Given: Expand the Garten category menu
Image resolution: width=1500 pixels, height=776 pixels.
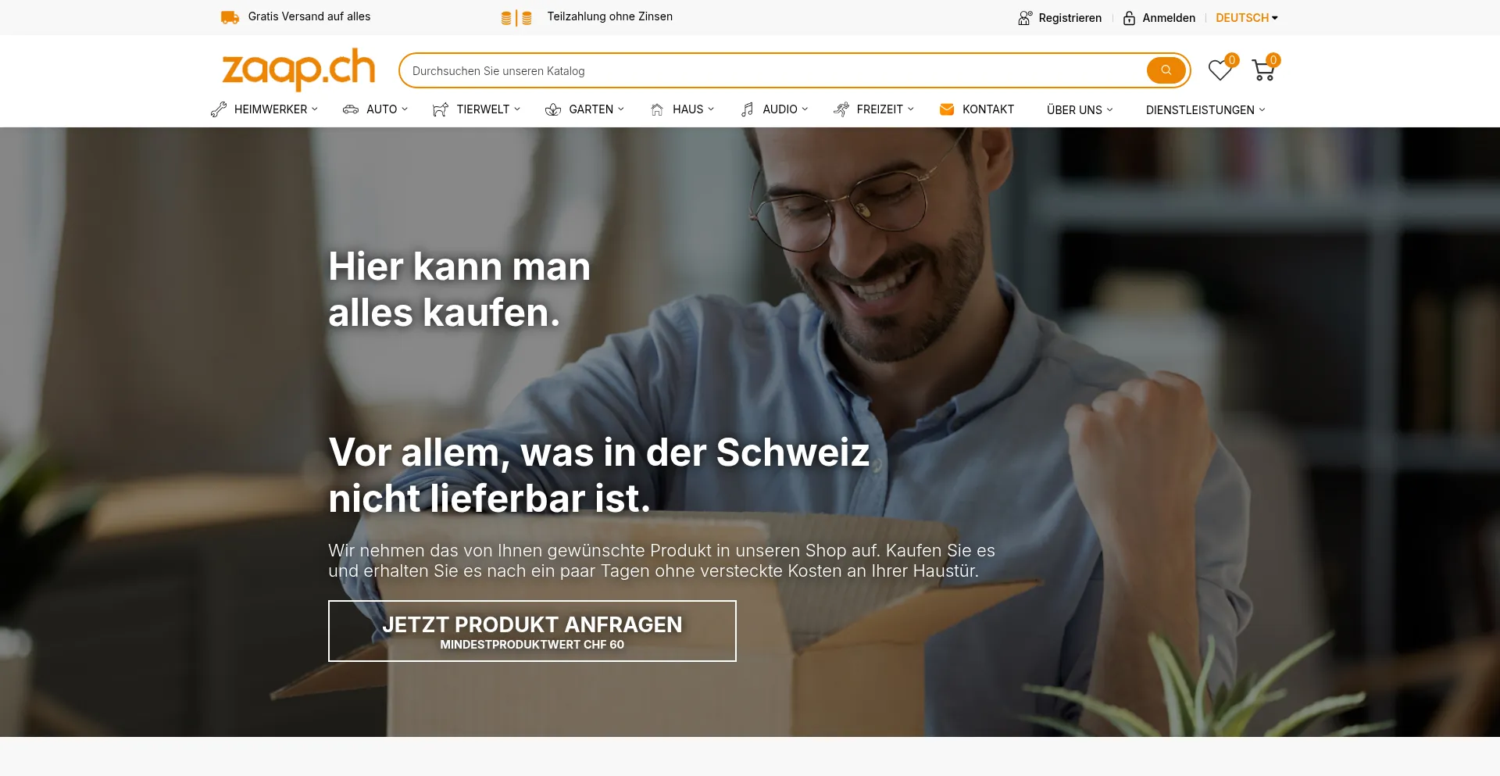Looking at the screenshot, I should coord(584,109).
